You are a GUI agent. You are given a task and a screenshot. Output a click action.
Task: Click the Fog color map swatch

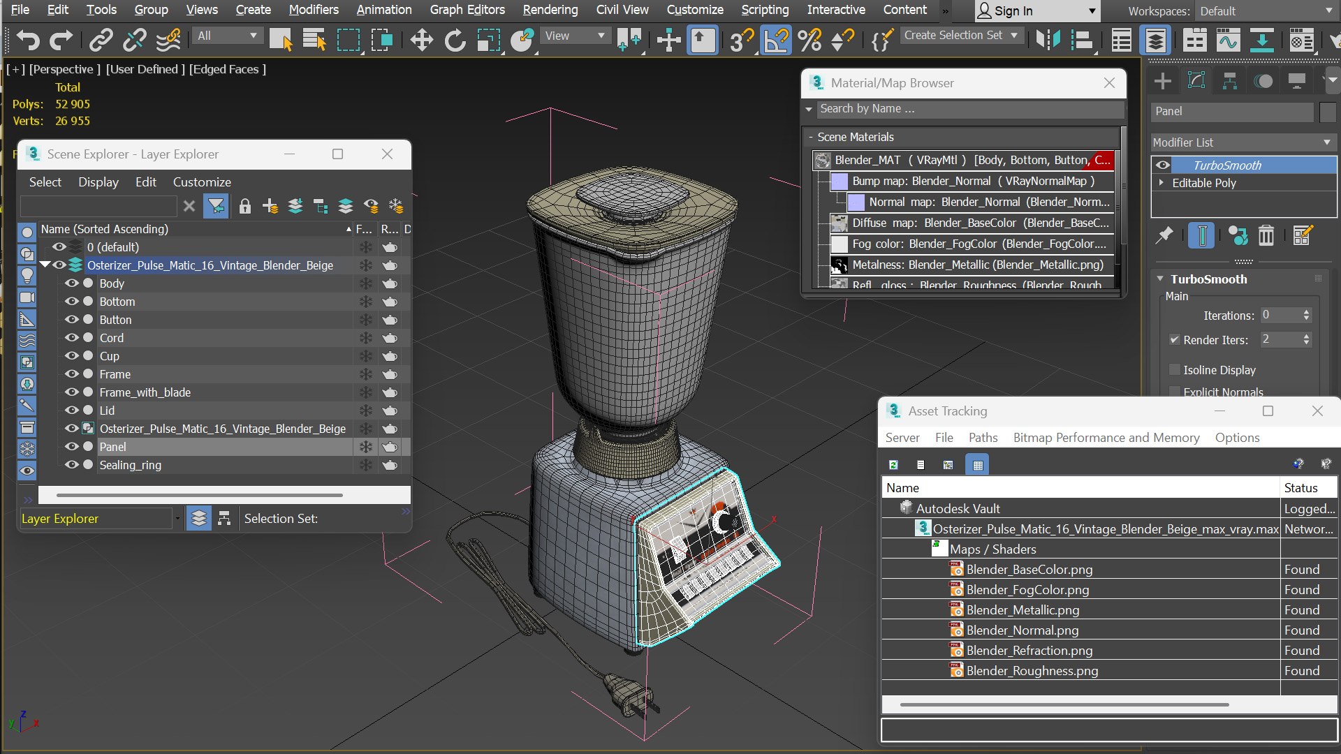[839, 244]
